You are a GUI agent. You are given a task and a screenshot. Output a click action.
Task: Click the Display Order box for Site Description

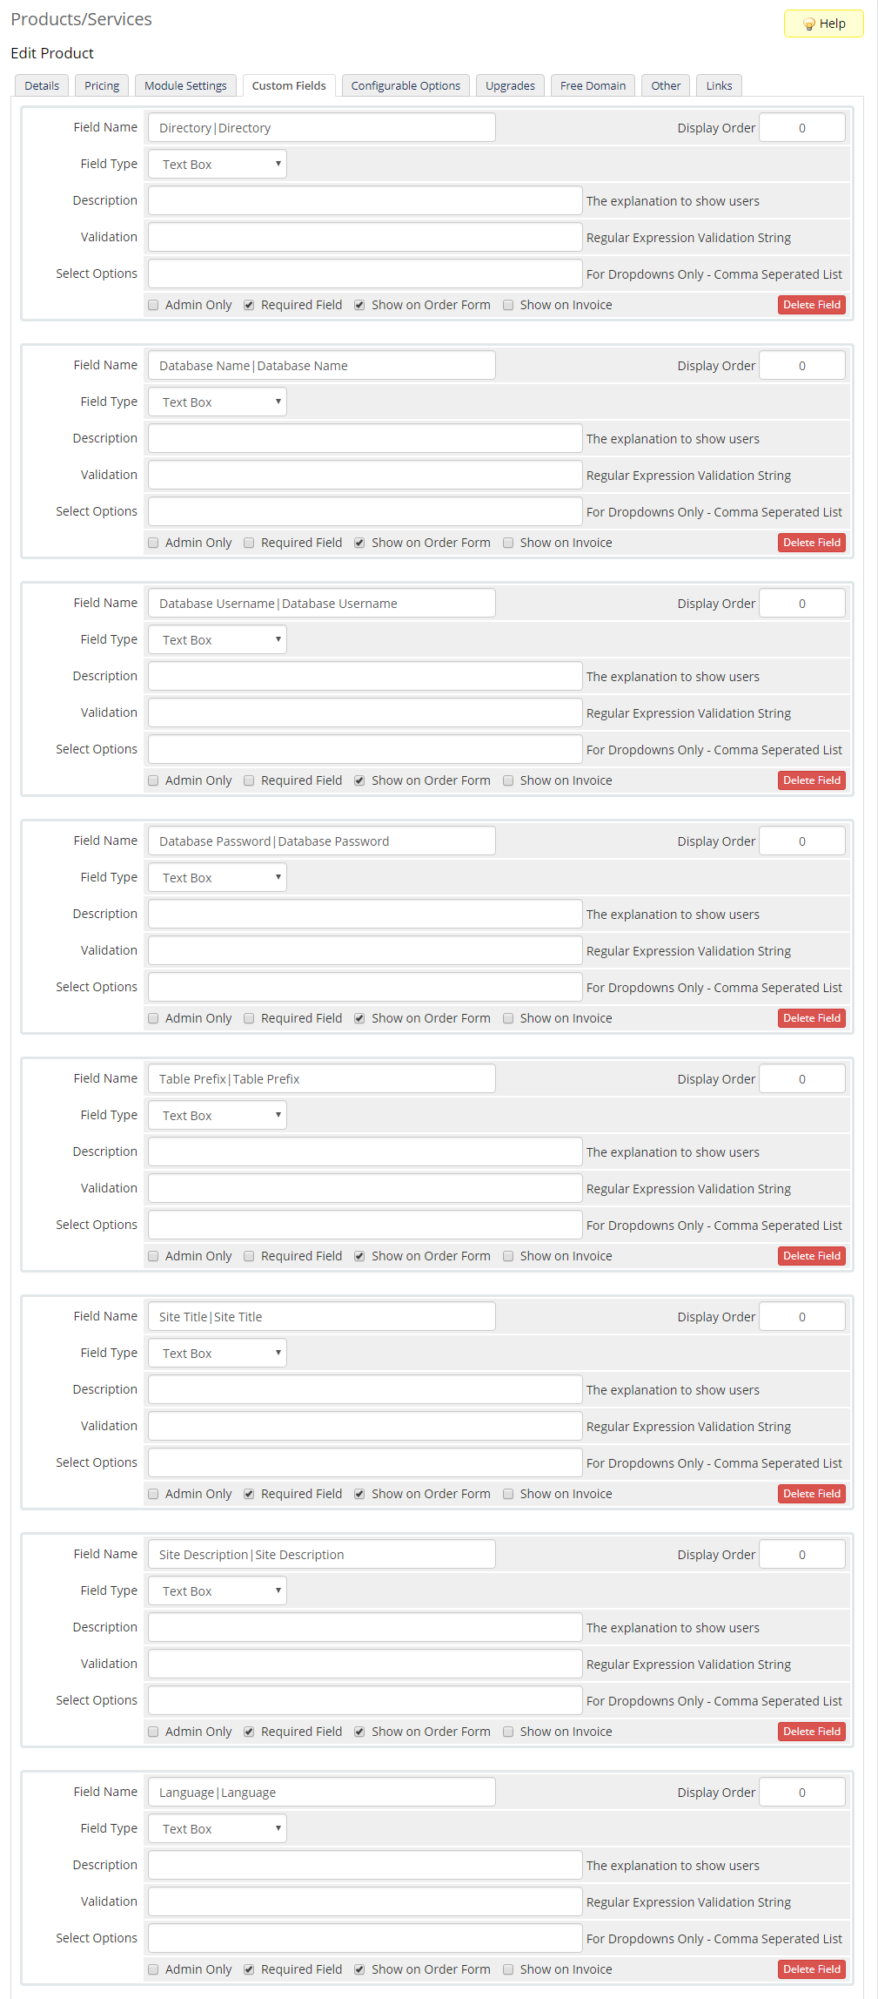(x=801, y=1554)
